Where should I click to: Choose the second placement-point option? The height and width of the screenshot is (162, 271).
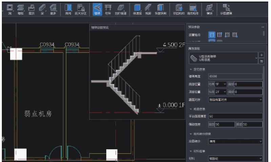pos(220,34)
